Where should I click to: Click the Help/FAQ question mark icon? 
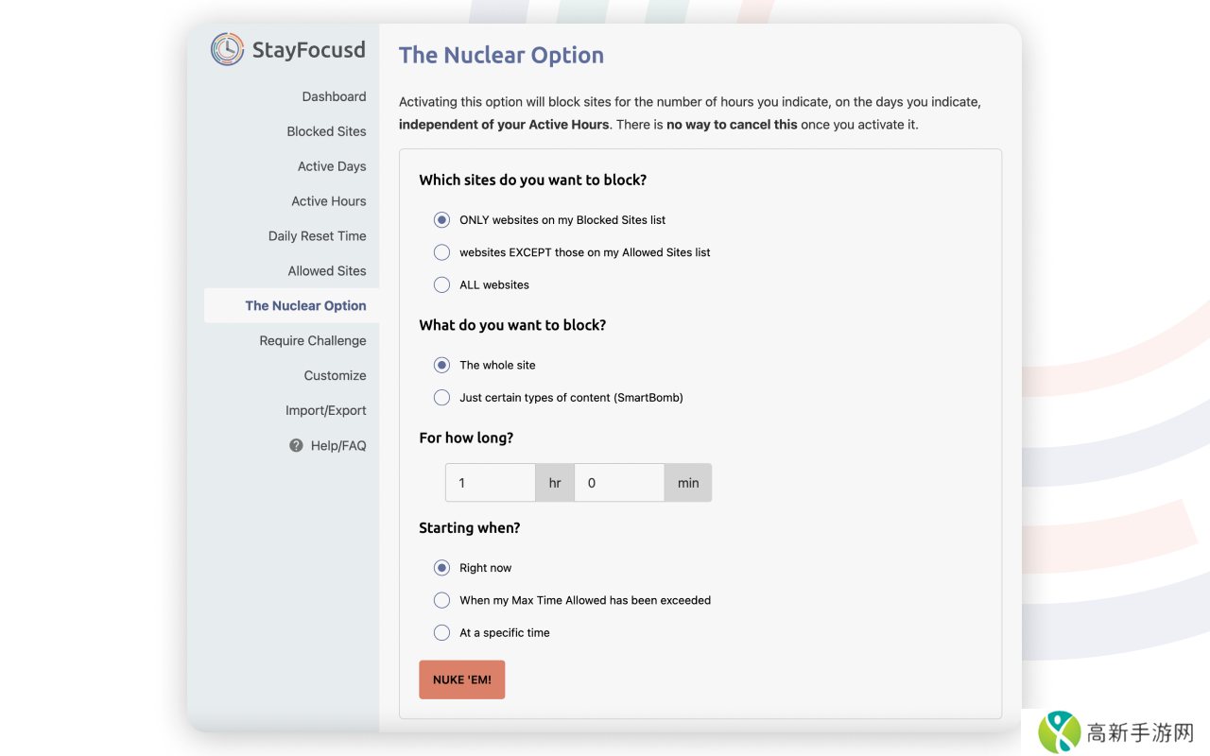pyautogui.click(x=296, y=445)
